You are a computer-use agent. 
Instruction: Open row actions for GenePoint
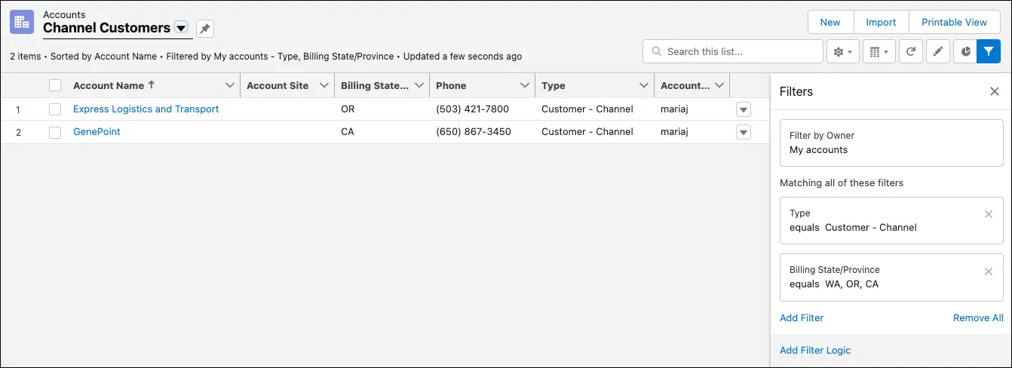pos(744,132)
